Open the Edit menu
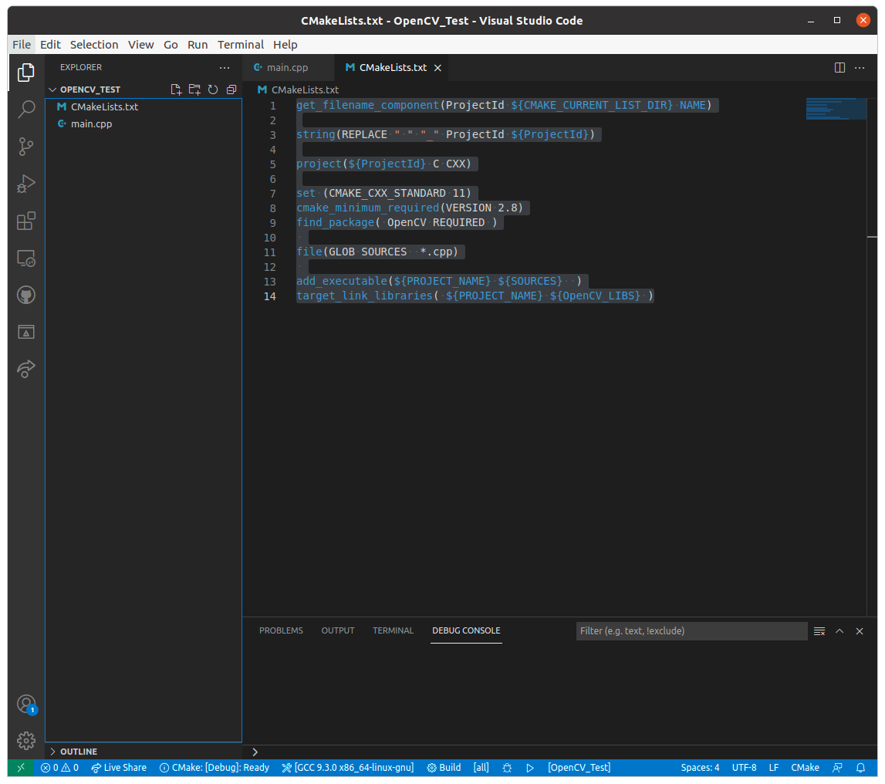This screenshot has width=885, height=784. click(x=50, y=45)
